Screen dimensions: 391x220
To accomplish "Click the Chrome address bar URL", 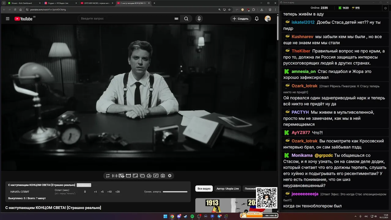I will pos(48,9).
